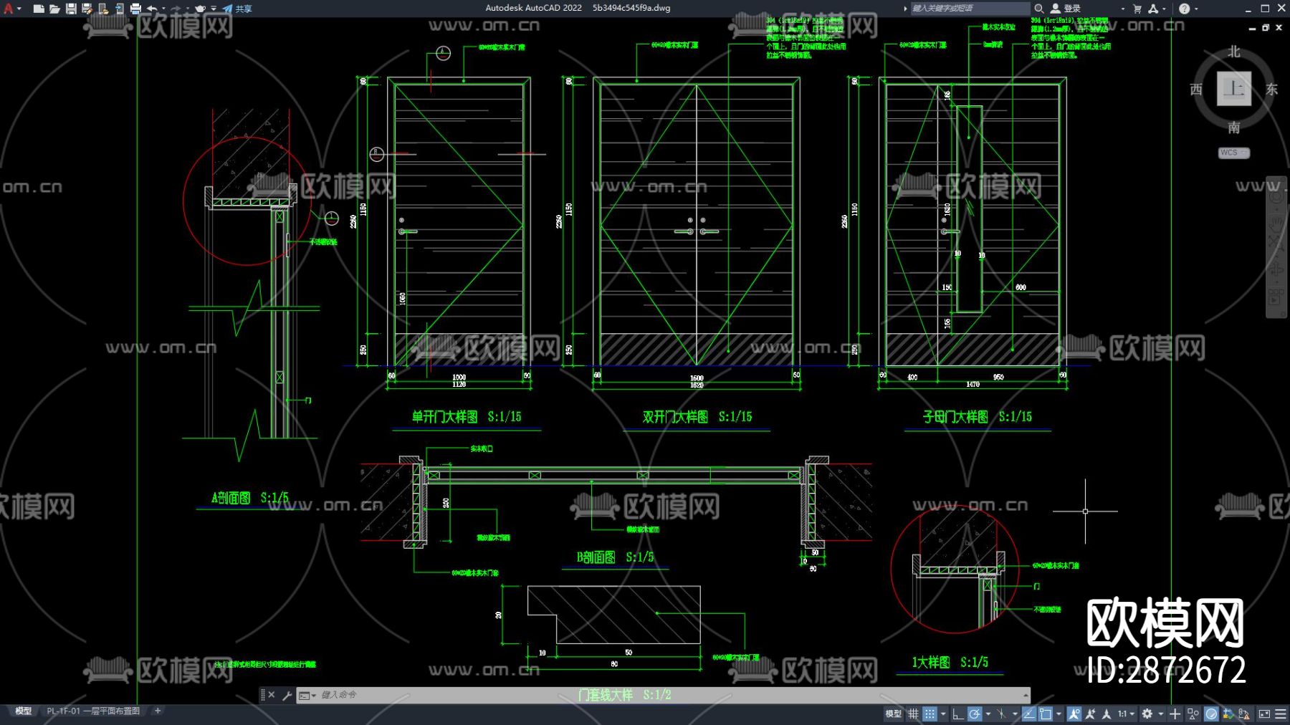Open the WCS coordinate system dropdown
The width and height of the screenshot is (1290, 725).
click(x=1234, y=153)
